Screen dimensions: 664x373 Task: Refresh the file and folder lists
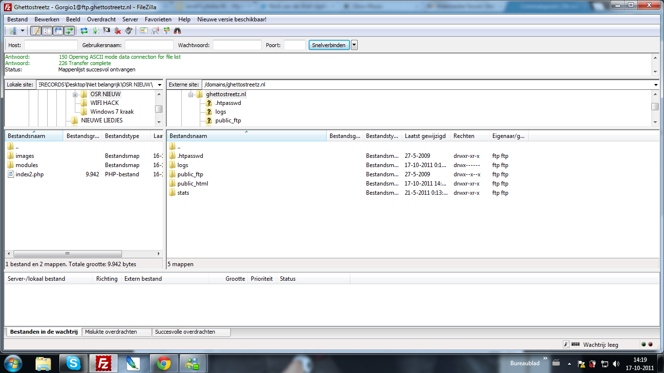tap(84, 31)
